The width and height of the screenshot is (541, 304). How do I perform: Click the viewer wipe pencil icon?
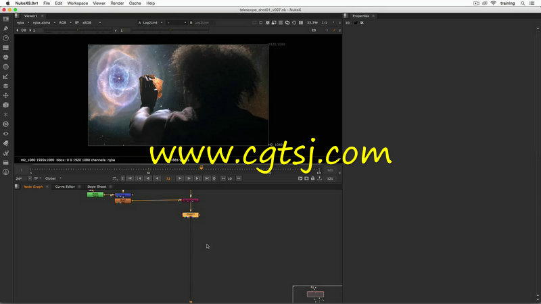[x=334, y=30]
